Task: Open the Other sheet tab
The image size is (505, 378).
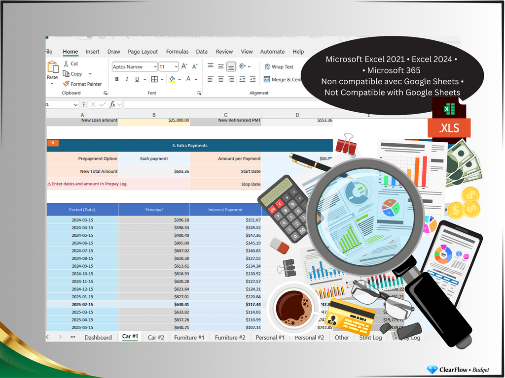Action: [x=341, y=337]
